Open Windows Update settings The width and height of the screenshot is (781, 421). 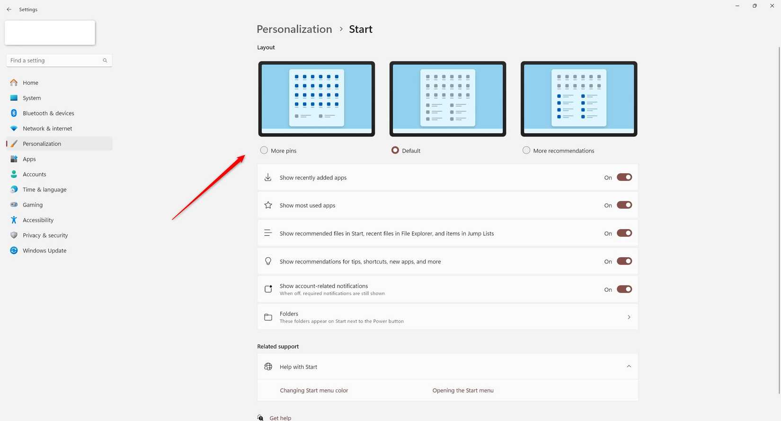pos(44,251)
